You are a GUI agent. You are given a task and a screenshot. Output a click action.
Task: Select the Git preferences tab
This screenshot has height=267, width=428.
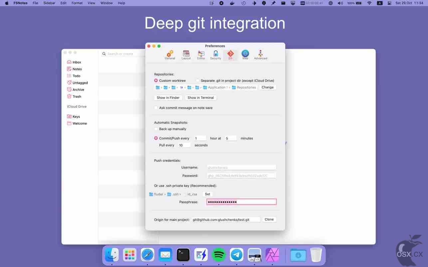point(230,55)
